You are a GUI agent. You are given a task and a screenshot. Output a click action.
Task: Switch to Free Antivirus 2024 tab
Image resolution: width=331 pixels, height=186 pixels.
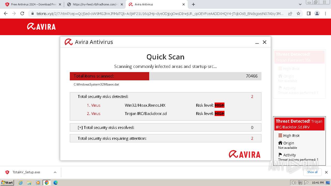[33, 4]
